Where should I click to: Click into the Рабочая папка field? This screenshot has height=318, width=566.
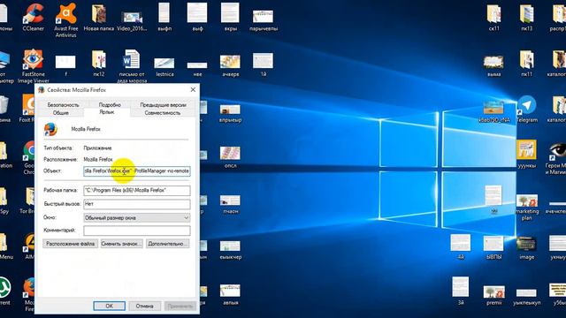[137, 191]
